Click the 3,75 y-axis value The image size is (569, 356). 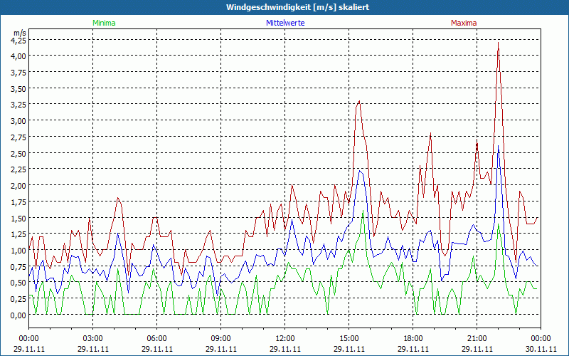18,73
